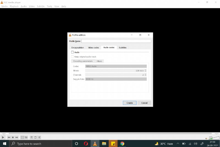Tick Keep original audio track checkbox

coord(72,57)
